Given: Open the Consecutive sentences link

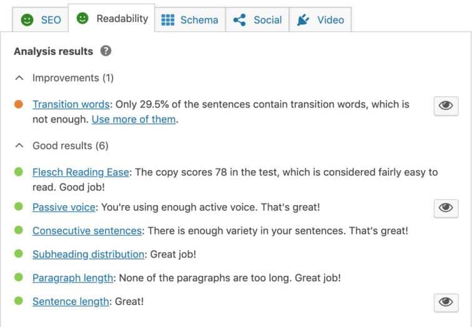Looking at the screenshot, I should click(87, 231).
